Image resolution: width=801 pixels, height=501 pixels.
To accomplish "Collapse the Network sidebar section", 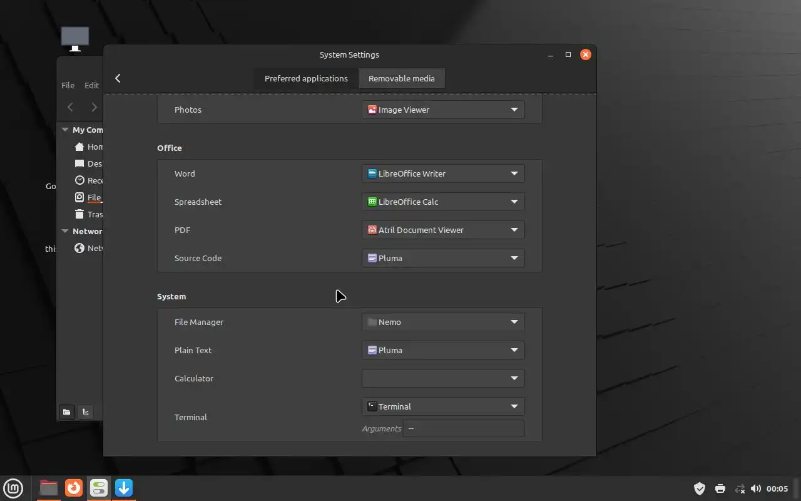I will (x=65, y=231).
